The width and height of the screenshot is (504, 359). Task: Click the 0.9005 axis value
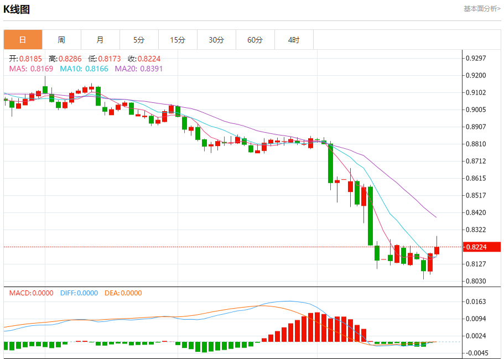[x=476, y=110]
